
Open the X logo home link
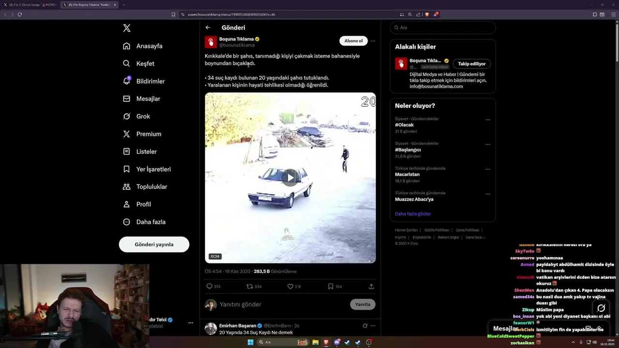(127, 28)
